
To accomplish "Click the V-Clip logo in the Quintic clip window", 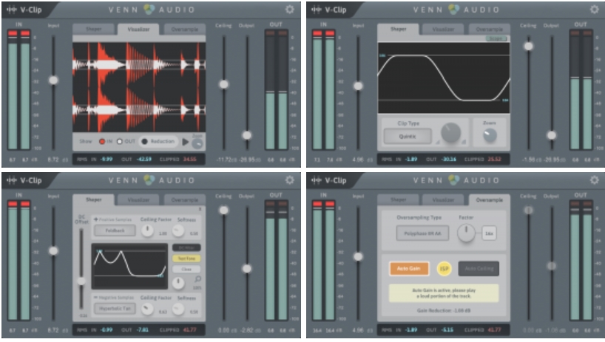I will pos(328,10).
